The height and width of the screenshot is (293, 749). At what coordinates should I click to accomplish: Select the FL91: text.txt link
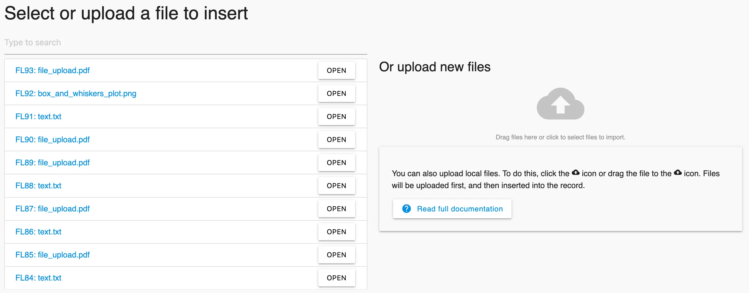tap(38, 117)
